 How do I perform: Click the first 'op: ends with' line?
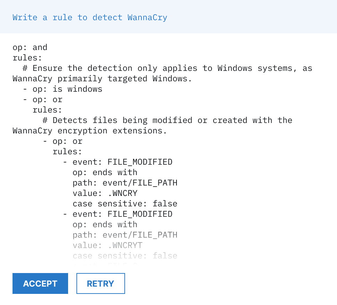pos(105,172)
